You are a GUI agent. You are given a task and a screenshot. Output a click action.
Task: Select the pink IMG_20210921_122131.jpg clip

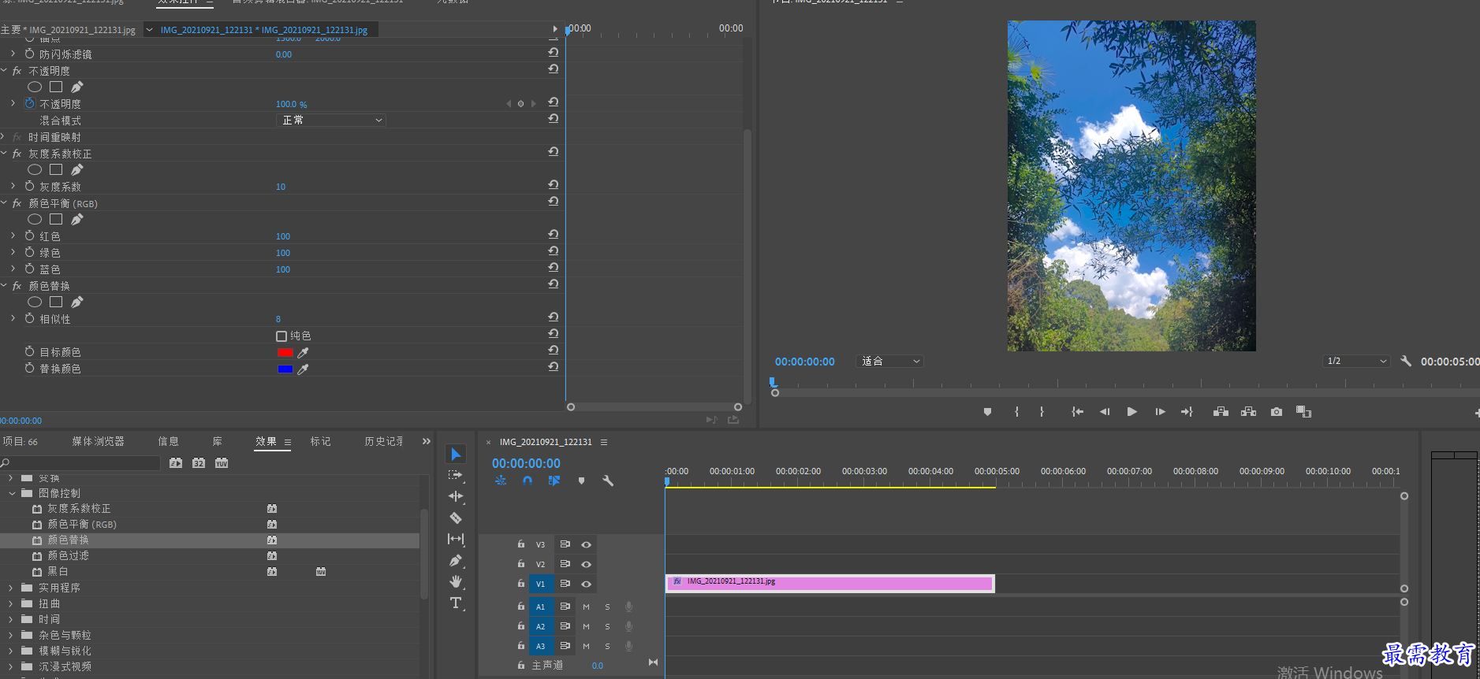tap(829, 583)
